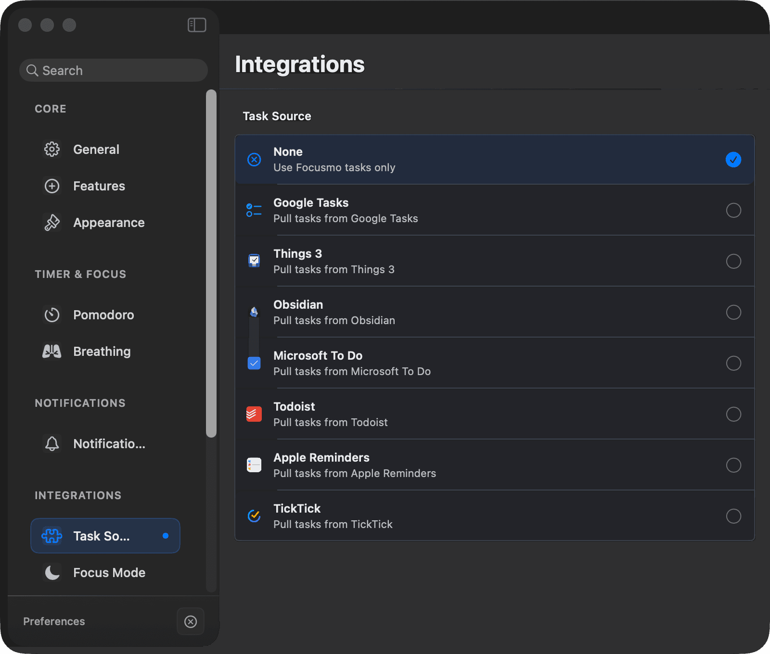770x654 pixels.
Task: Click the Preferences label at bottom
Action: tap(54, 622)
